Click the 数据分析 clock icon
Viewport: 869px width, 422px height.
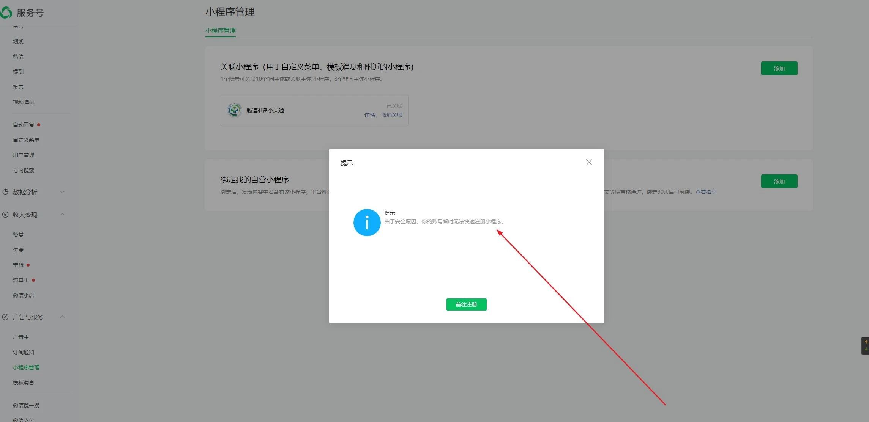click(x=5, y=192)
